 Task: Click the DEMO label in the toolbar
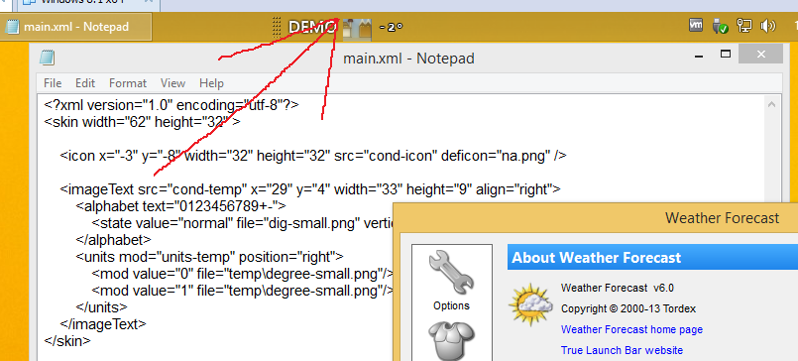point(311,27)
